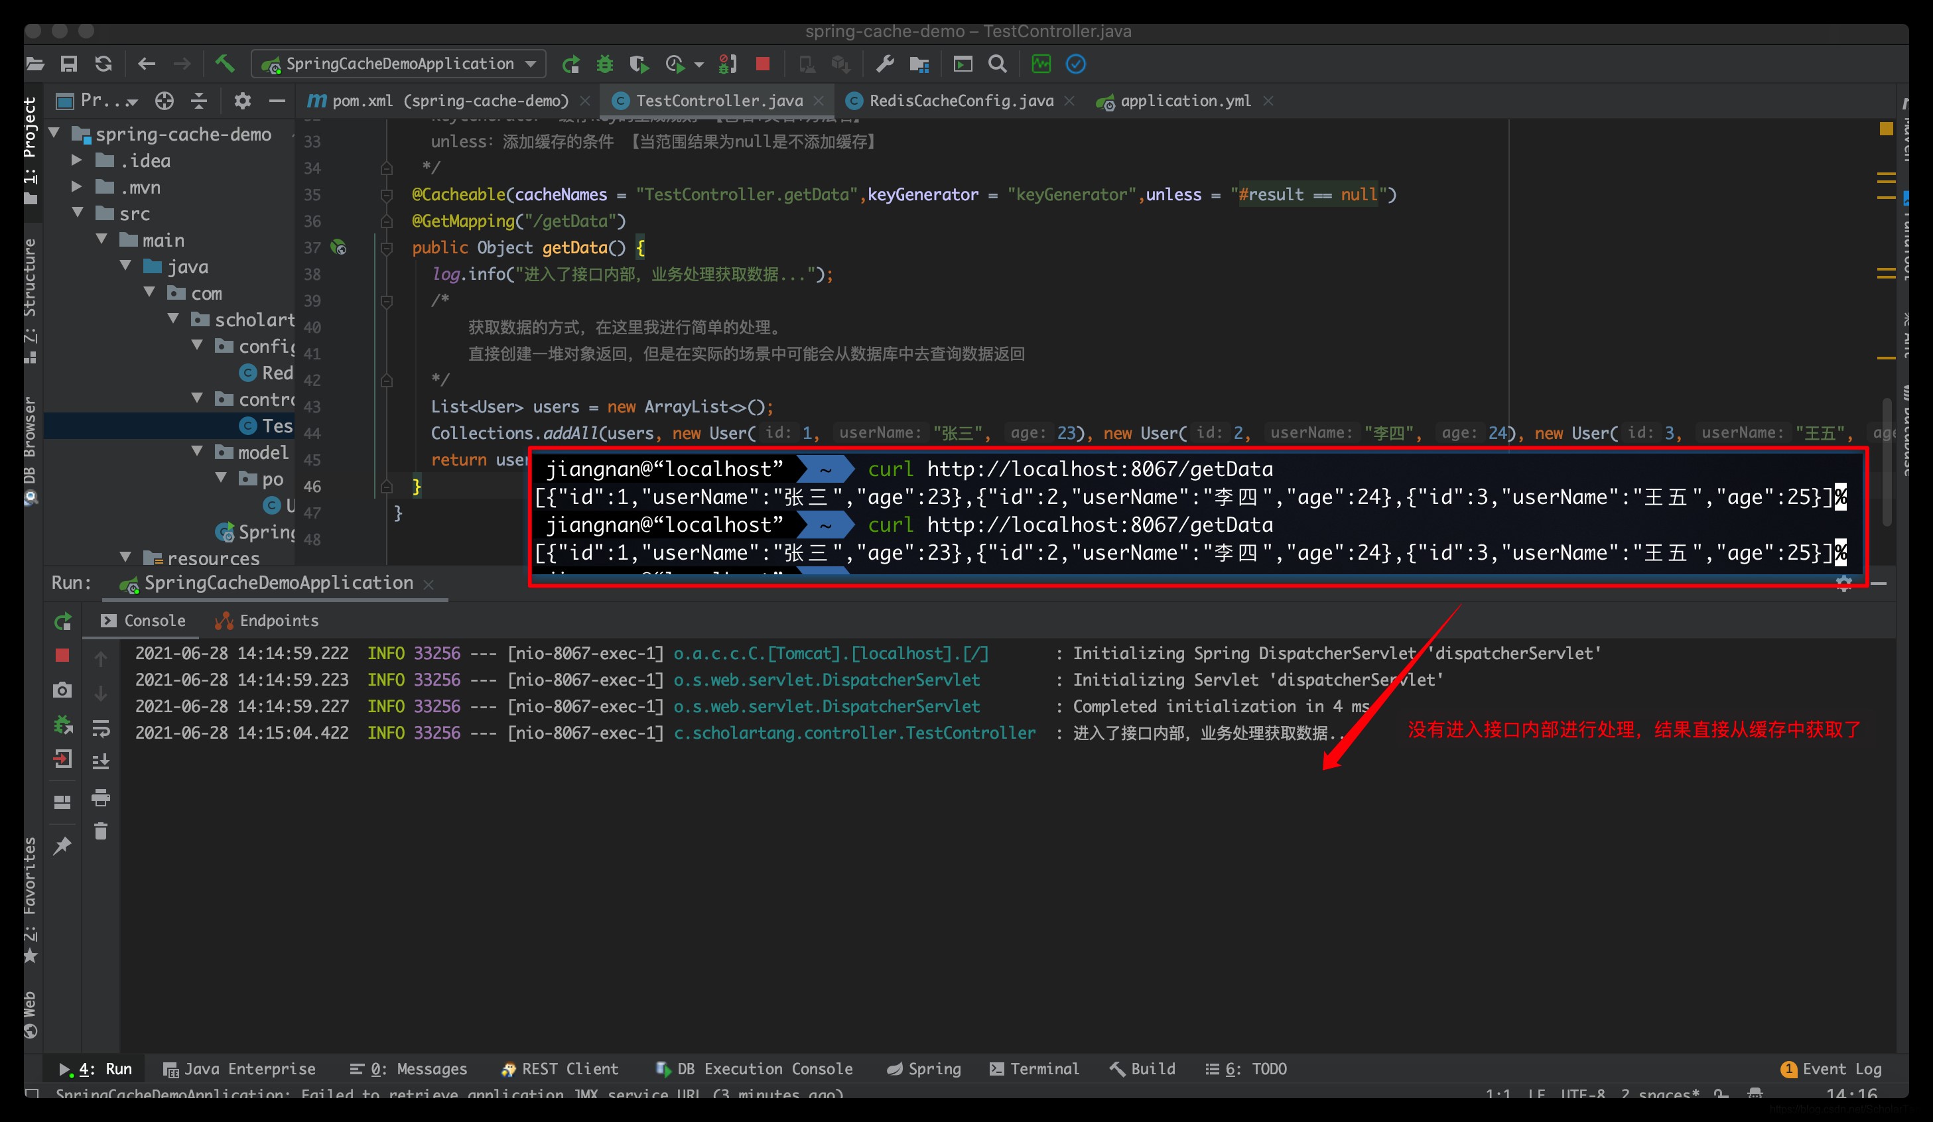Toggle scroll to end in console
This screenshot has width=1933, height=1122.
100,761
